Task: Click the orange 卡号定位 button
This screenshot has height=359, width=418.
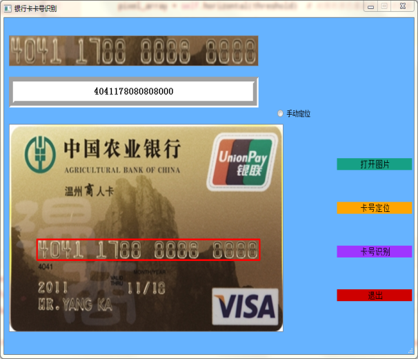Action: pyautogui.click(x=375, y=208)
